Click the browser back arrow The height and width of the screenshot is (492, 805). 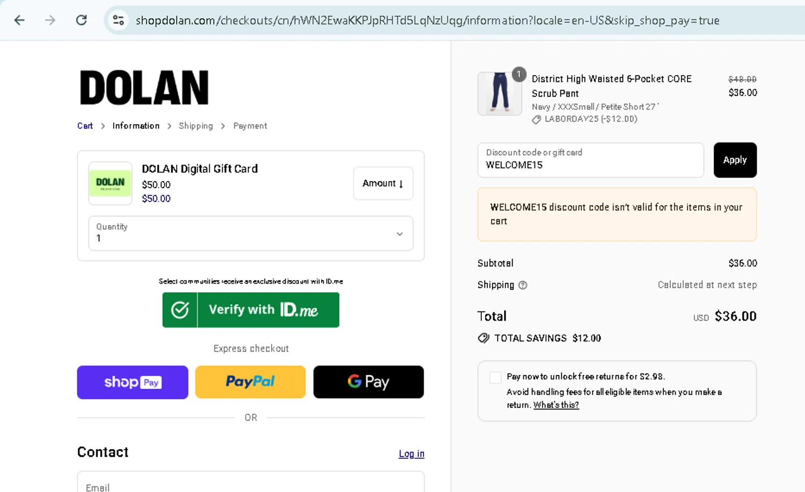coord(19,20)
